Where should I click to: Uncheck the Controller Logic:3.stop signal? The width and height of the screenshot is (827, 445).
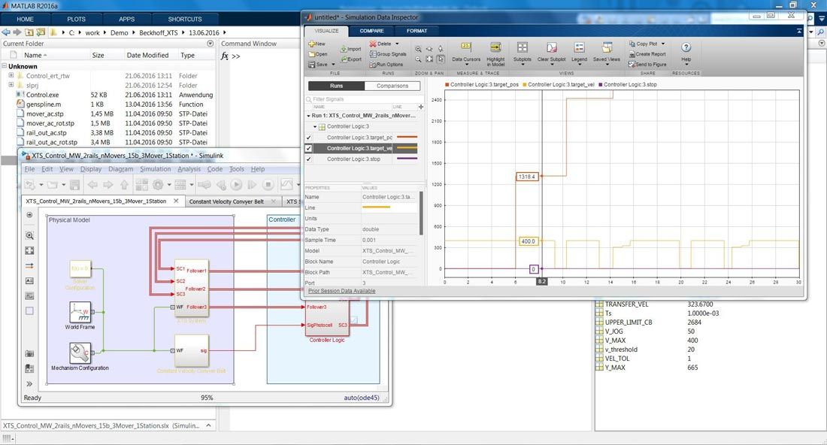pos(307,159)
